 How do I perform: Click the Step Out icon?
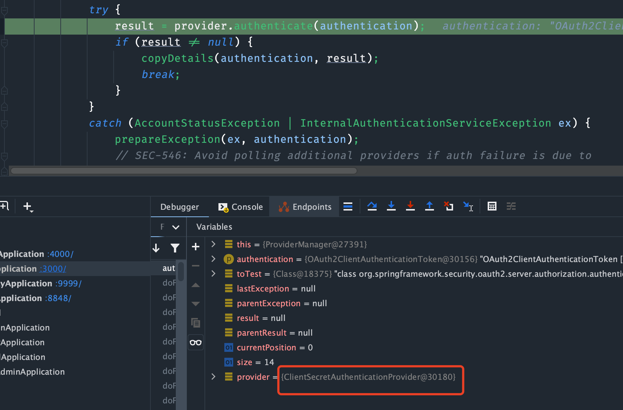[430, 206]
